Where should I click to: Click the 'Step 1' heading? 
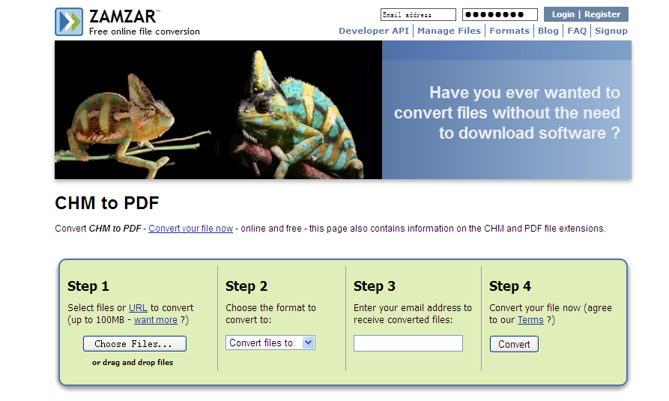(88, 286)
